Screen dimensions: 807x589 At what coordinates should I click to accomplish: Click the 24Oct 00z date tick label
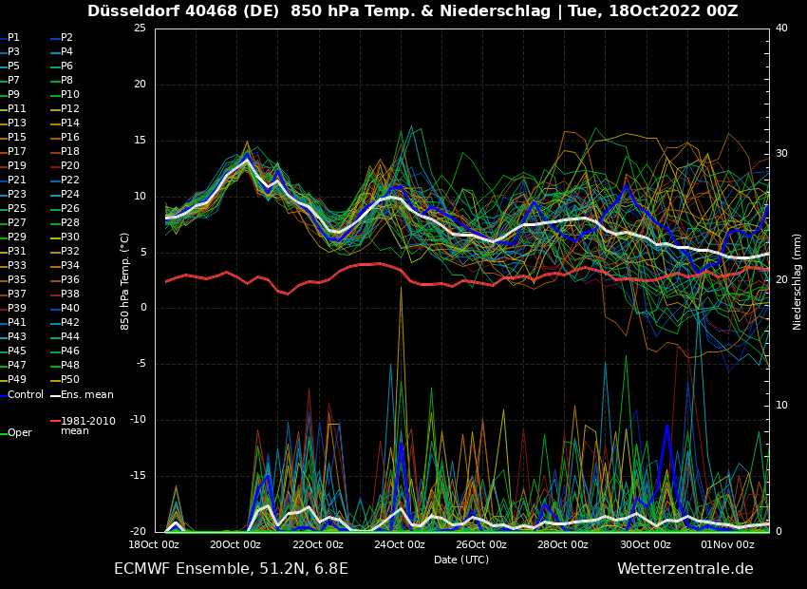(x=399, y=544)
